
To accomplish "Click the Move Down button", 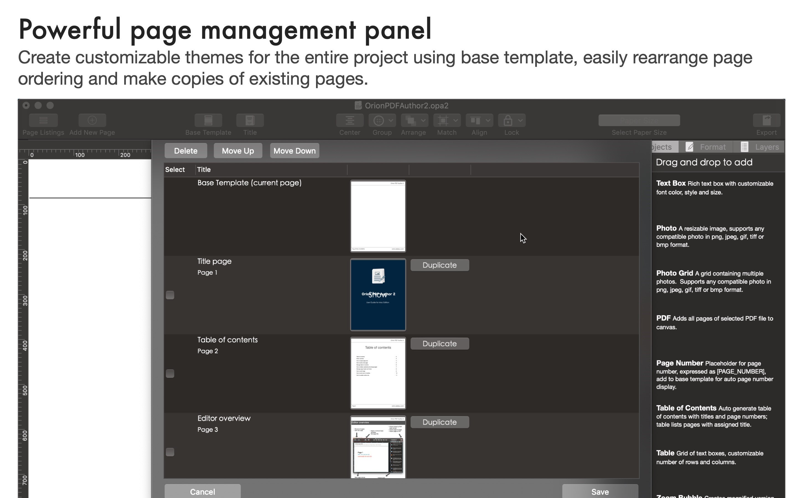I will pyautogui.click(x=294, y=151).
